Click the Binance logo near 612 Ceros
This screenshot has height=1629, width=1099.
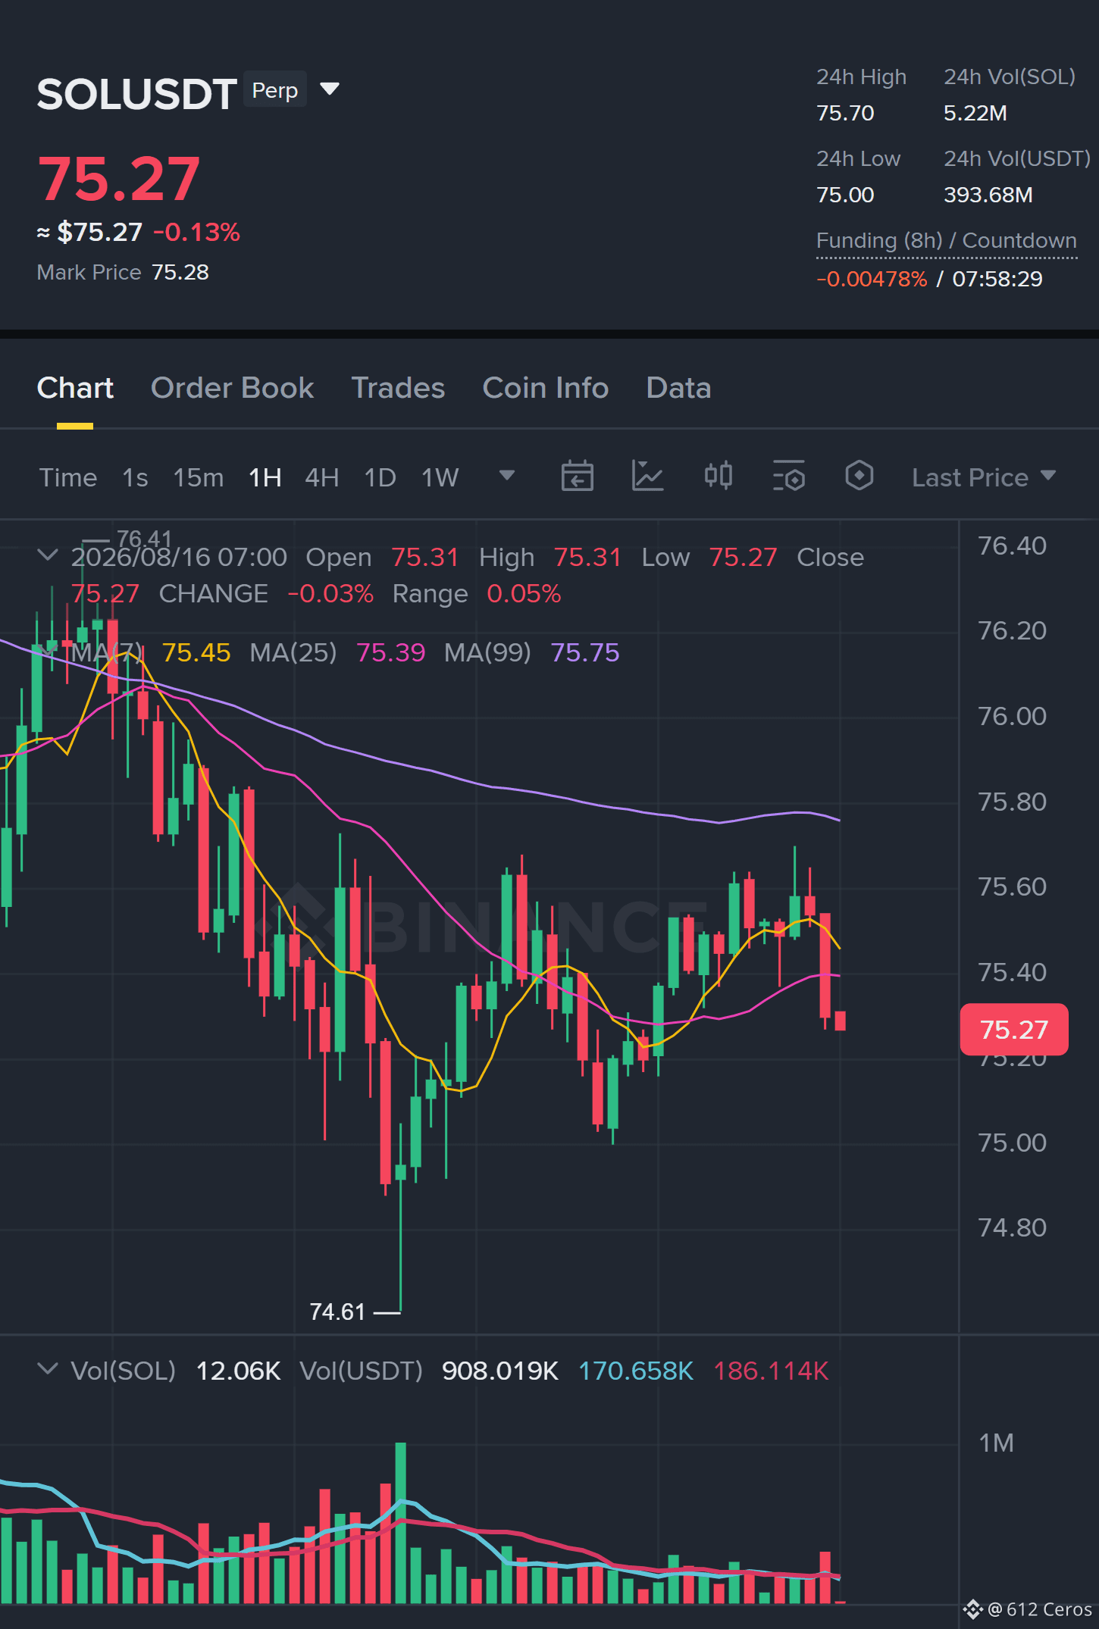[x=973, y=1609]
